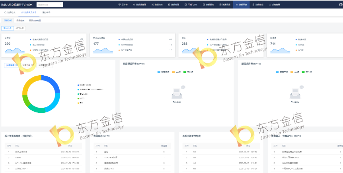Click the 数据服务 icon in the top navigation

[x=204, y=5]
